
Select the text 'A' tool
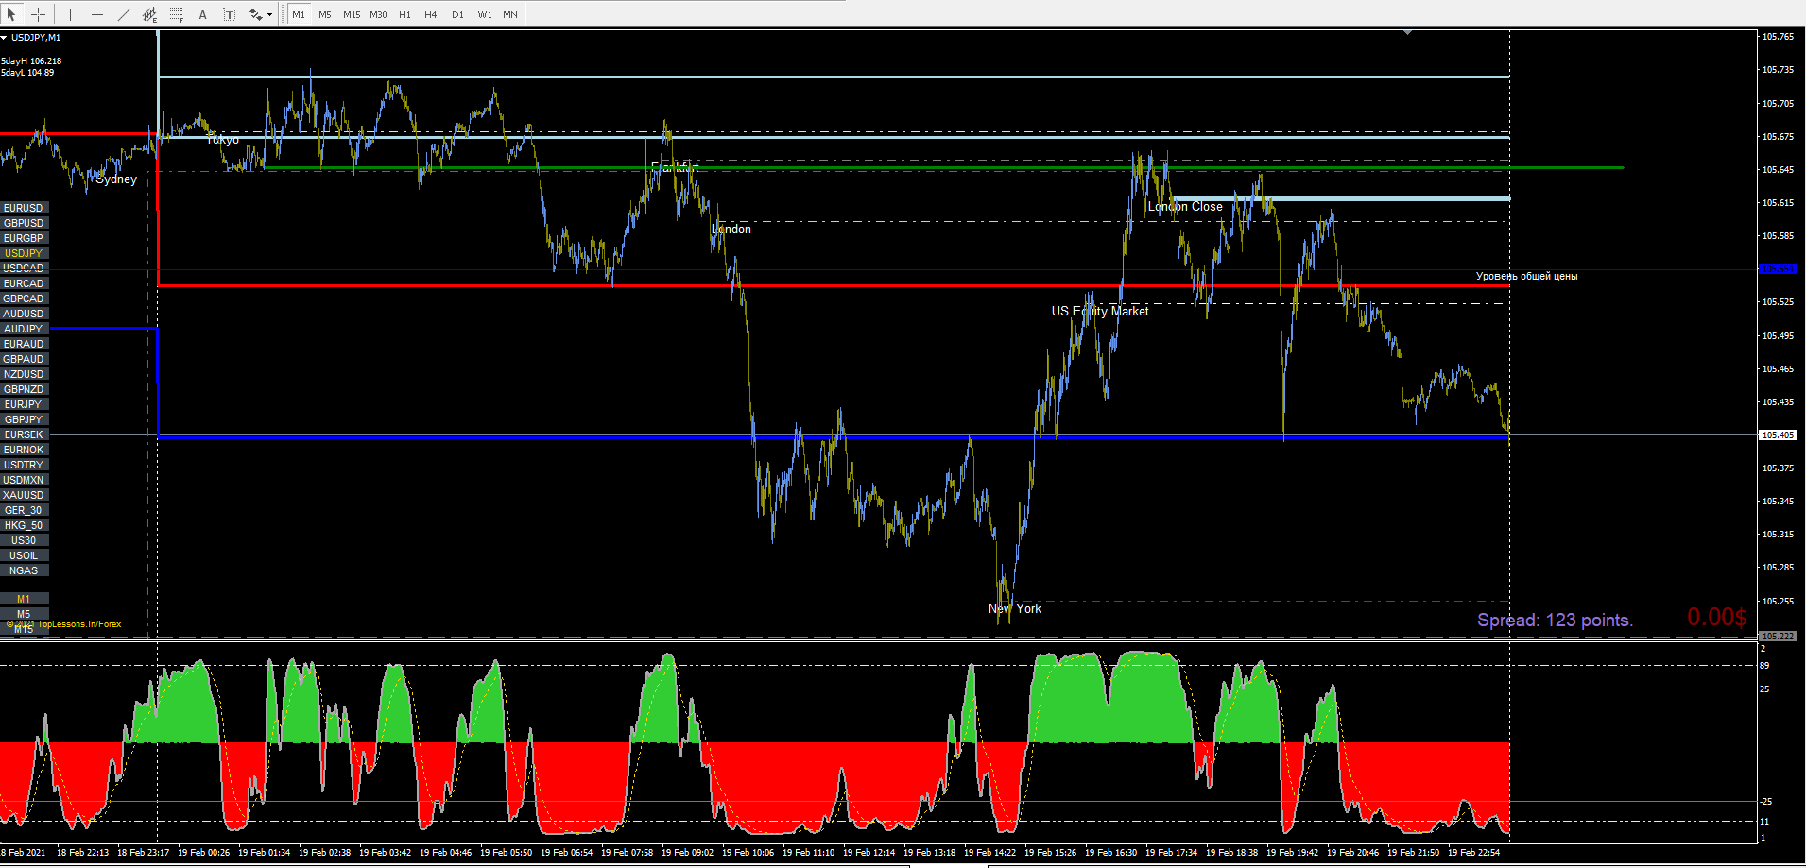(x=202, y=14)
